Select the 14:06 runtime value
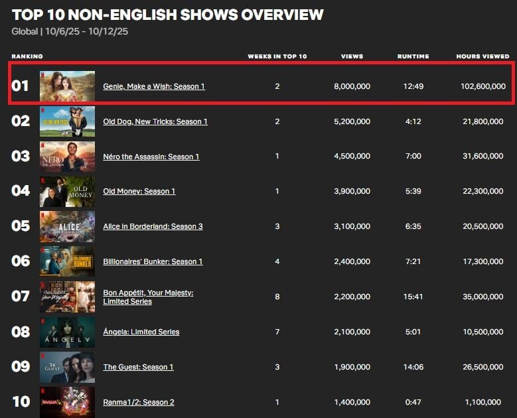517x418 pixels. (413, 367)
